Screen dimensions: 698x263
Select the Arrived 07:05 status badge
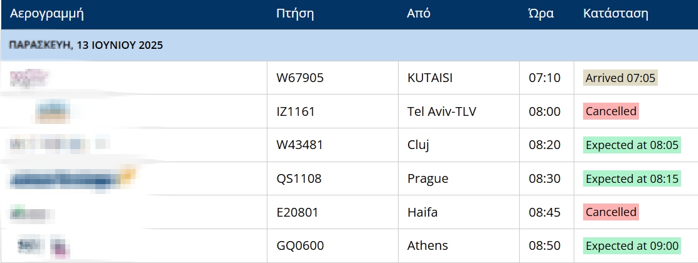[620, 78]
